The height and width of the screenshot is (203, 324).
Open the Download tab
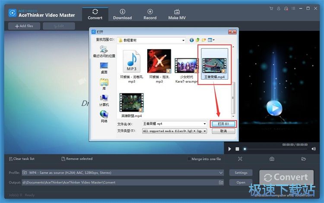122,14
